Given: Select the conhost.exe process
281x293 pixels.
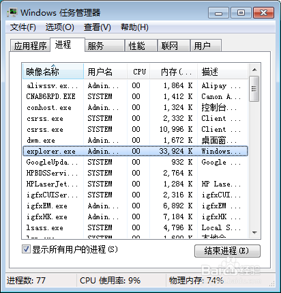Looking at the screenshot, I should 135,107.
